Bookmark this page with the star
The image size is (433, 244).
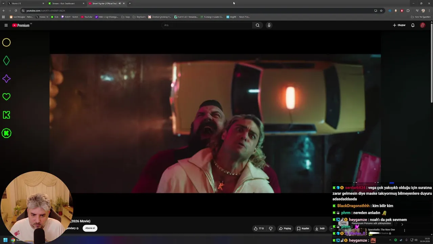(381, 11)
